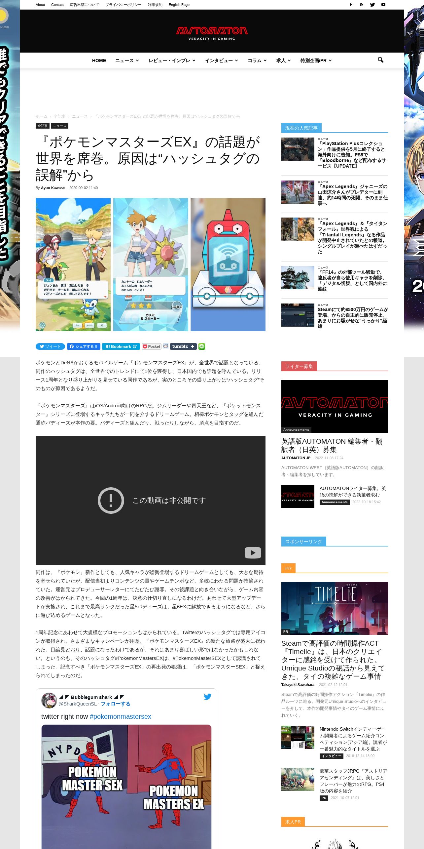Click フォローする on the tweet

click(x=115, y=704)
